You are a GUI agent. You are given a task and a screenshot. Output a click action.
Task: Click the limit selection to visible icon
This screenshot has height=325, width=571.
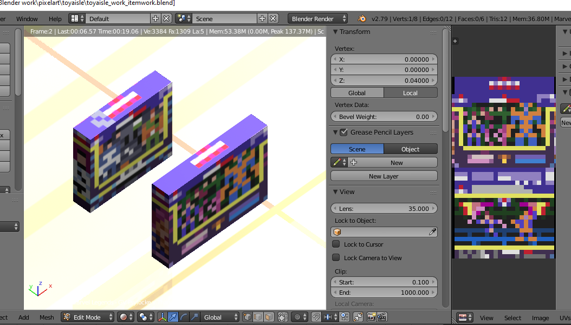click(282, 317)
